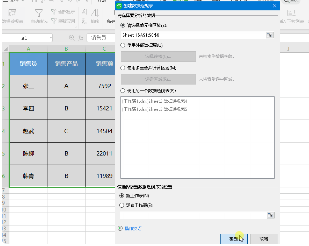Screen dimensions: 309x246
Task: Select the Sheet2!数据透视表4 list entry
Action: tap(154, 101)
